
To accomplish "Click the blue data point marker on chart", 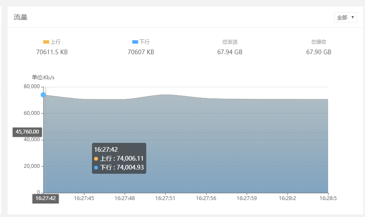I will pyautogui.click(x=43, y=95).
